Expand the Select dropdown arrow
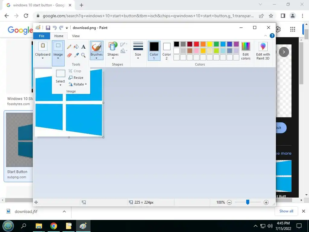 pyautogui.click(x=60, y=85)
